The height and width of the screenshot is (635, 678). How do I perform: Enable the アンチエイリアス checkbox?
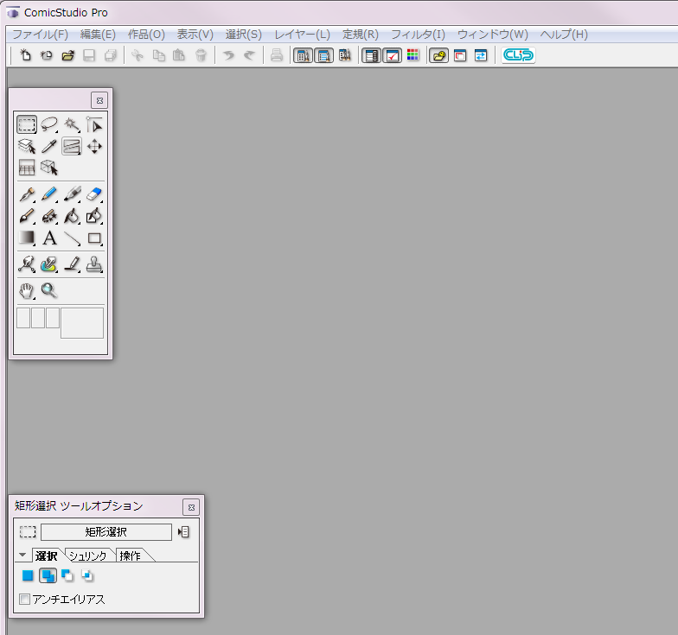[x=24, y=600]
